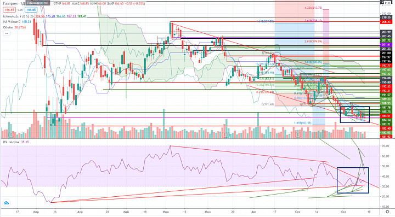
Task: Select the Ichimoku2c indicator legend
Action: [17, 16]
